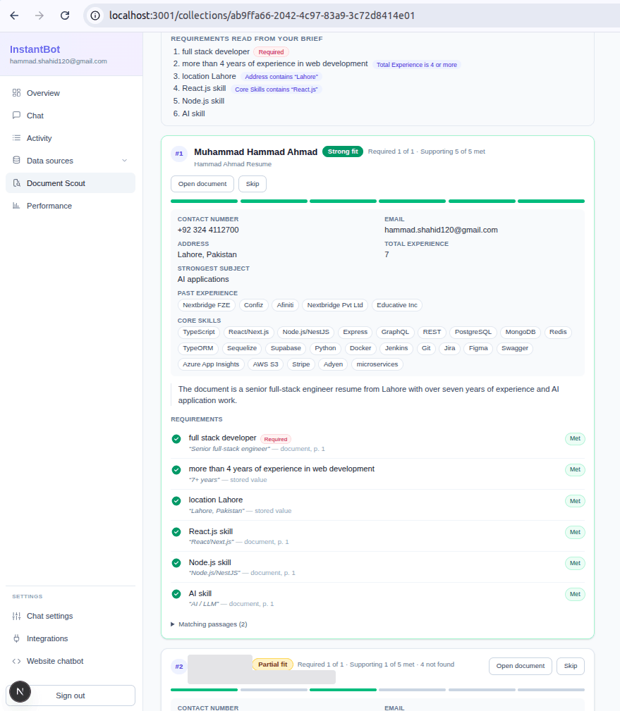Viewport: 620px width, 711px height.
Task: Click the Sign out button
Action: [71, 695]
